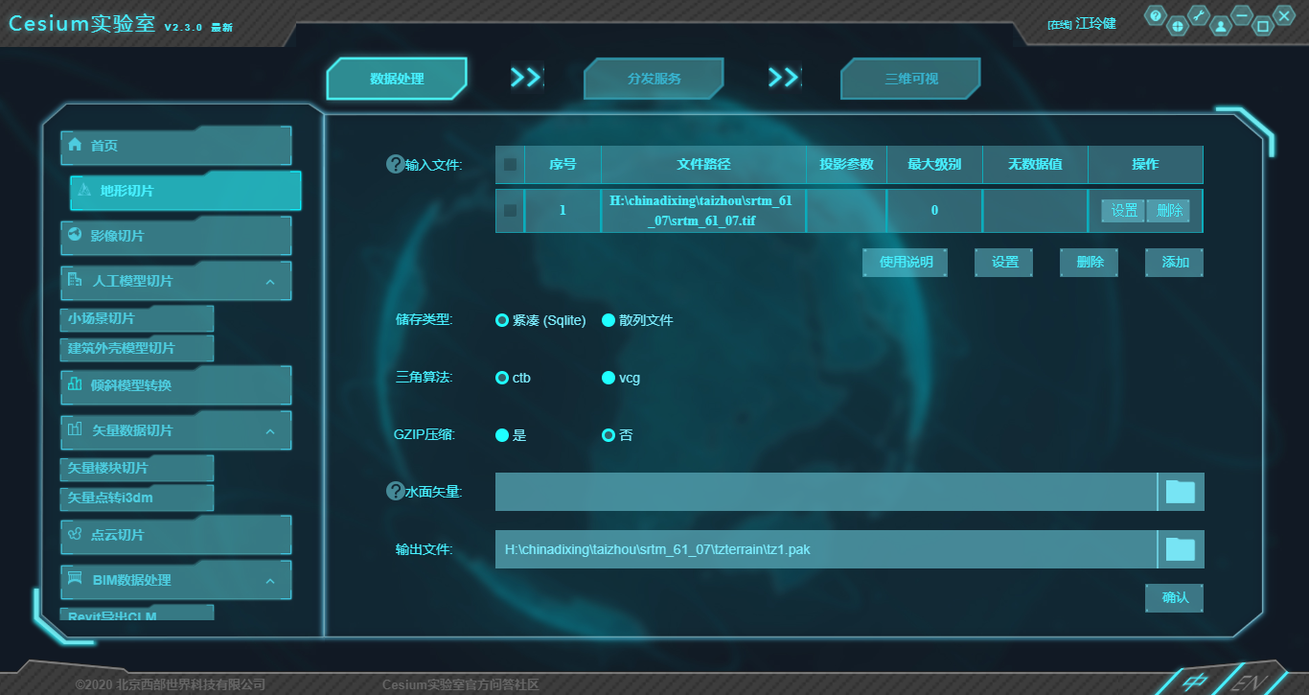Click the icon in BIM数据处理 item

[x=75, y=579]
